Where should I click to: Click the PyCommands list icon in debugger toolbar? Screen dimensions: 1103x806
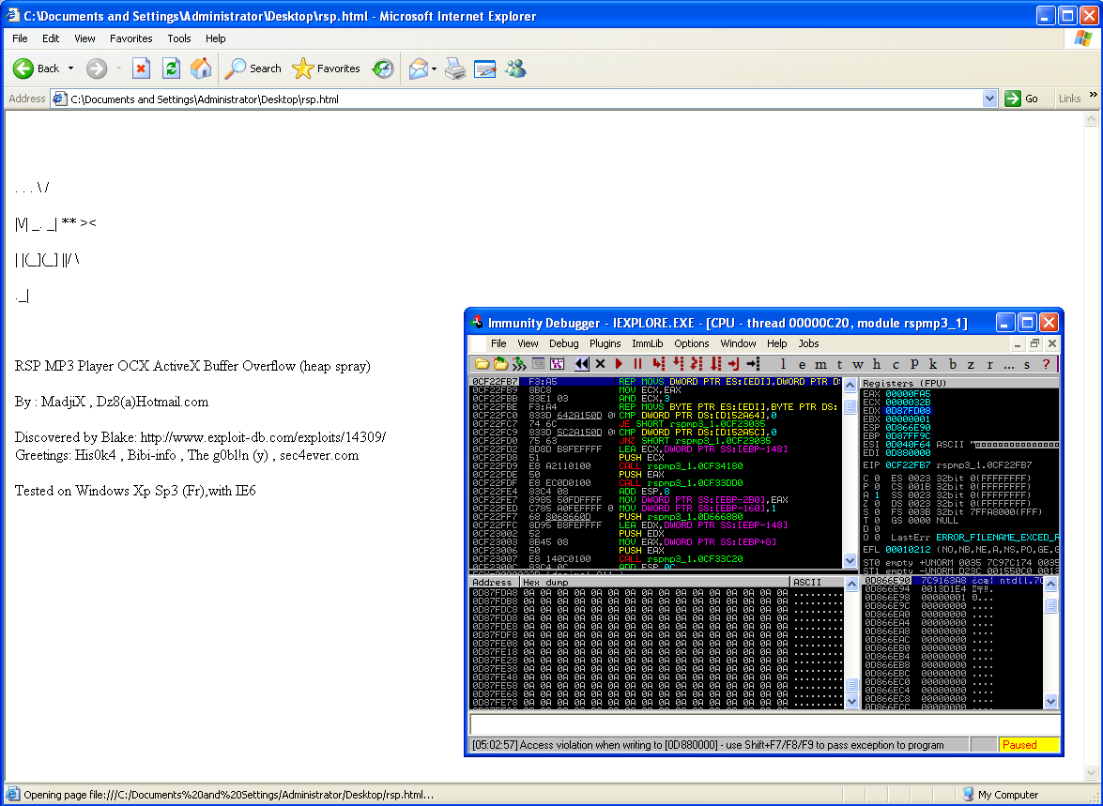pos(538,364)
